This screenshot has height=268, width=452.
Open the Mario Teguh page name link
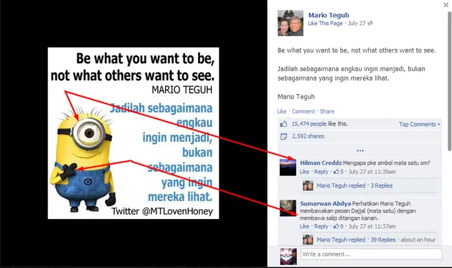pyautogui.click(x=329, y=15)
